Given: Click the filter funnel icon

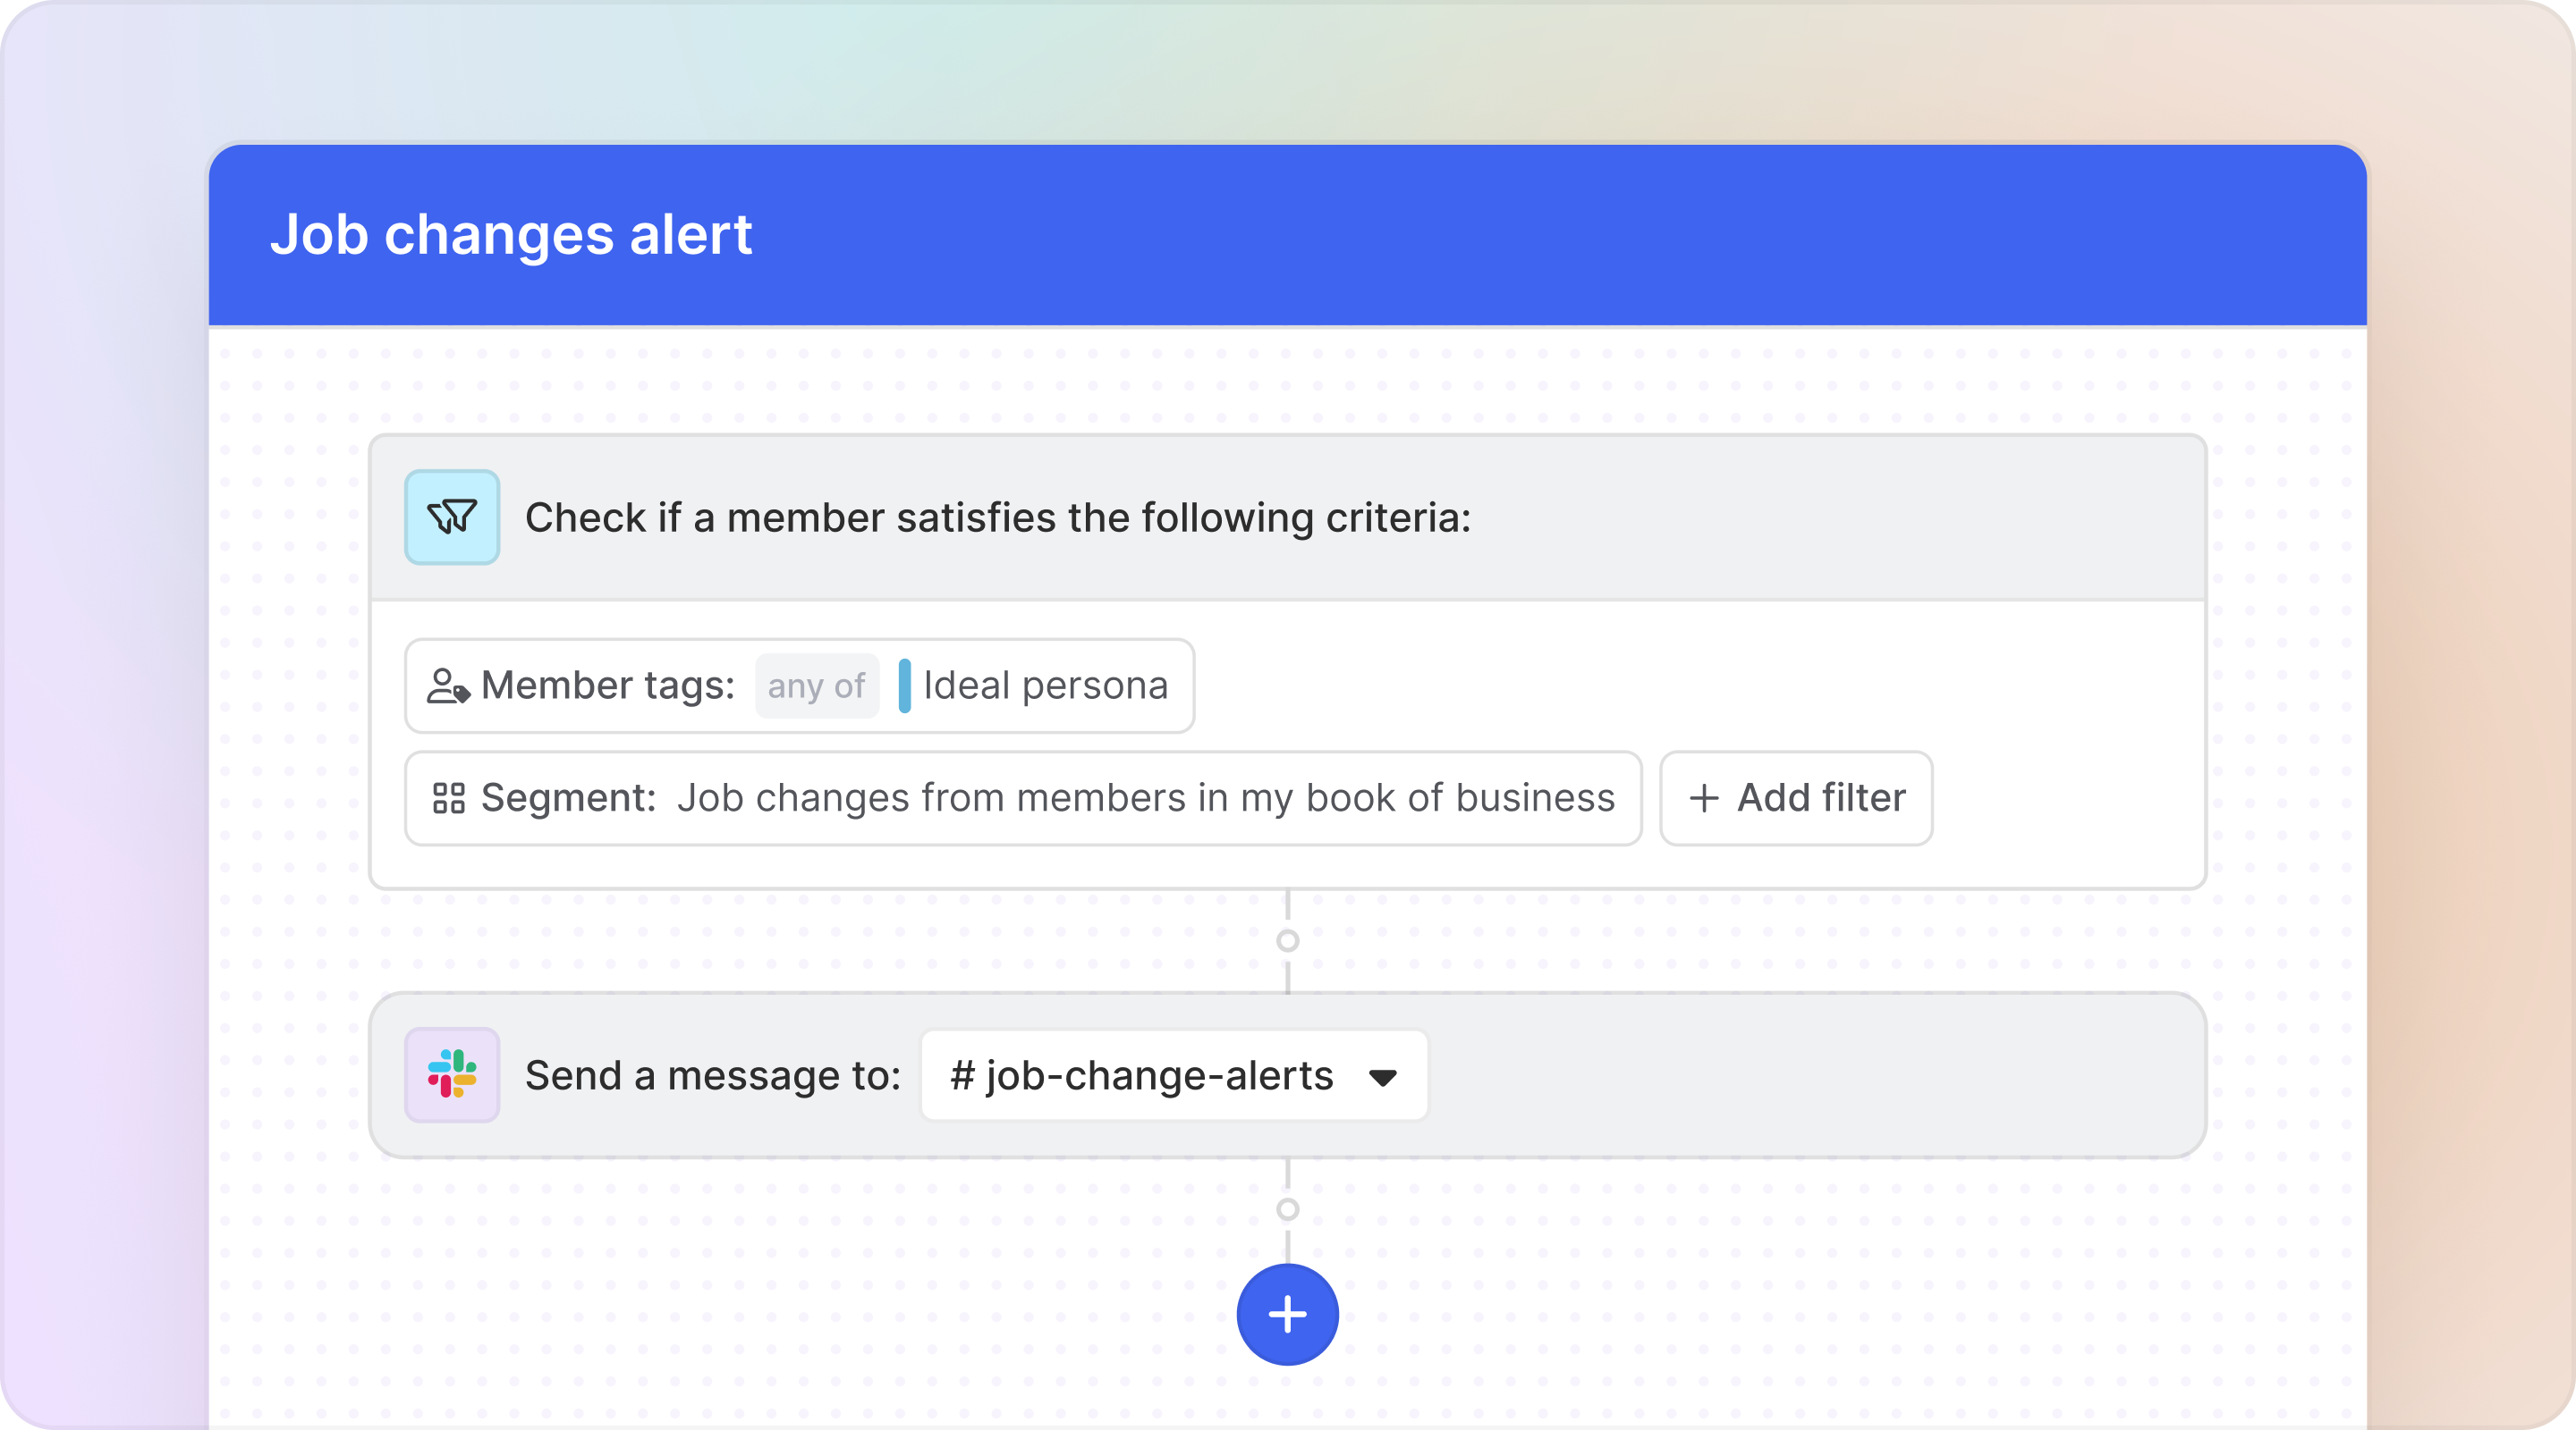Looking at the screenshot, I should [x=452, y=517].
